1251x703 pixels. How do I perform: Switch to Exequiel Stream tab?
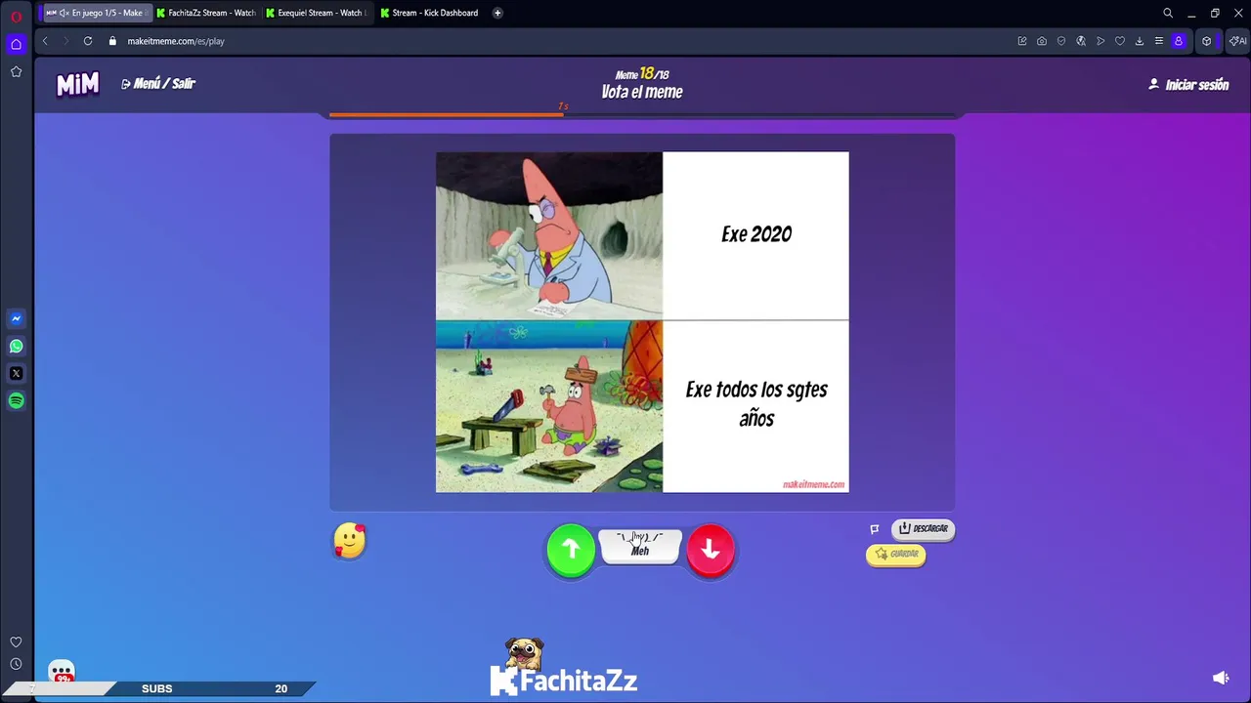click(x=317, y=13)
